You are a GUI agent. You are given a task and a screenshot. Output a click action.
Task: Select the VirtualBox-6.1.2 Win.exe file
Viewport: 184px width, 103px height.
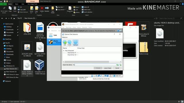[40, 67]
